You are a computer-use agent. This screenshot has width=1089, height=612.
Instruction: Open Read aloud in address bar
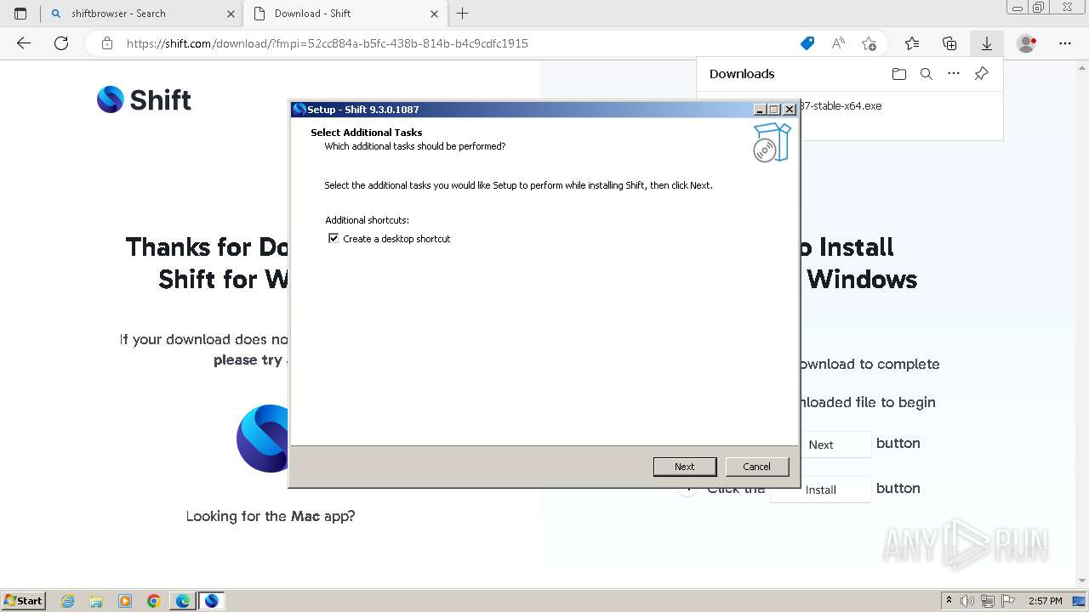pos(838,43)
